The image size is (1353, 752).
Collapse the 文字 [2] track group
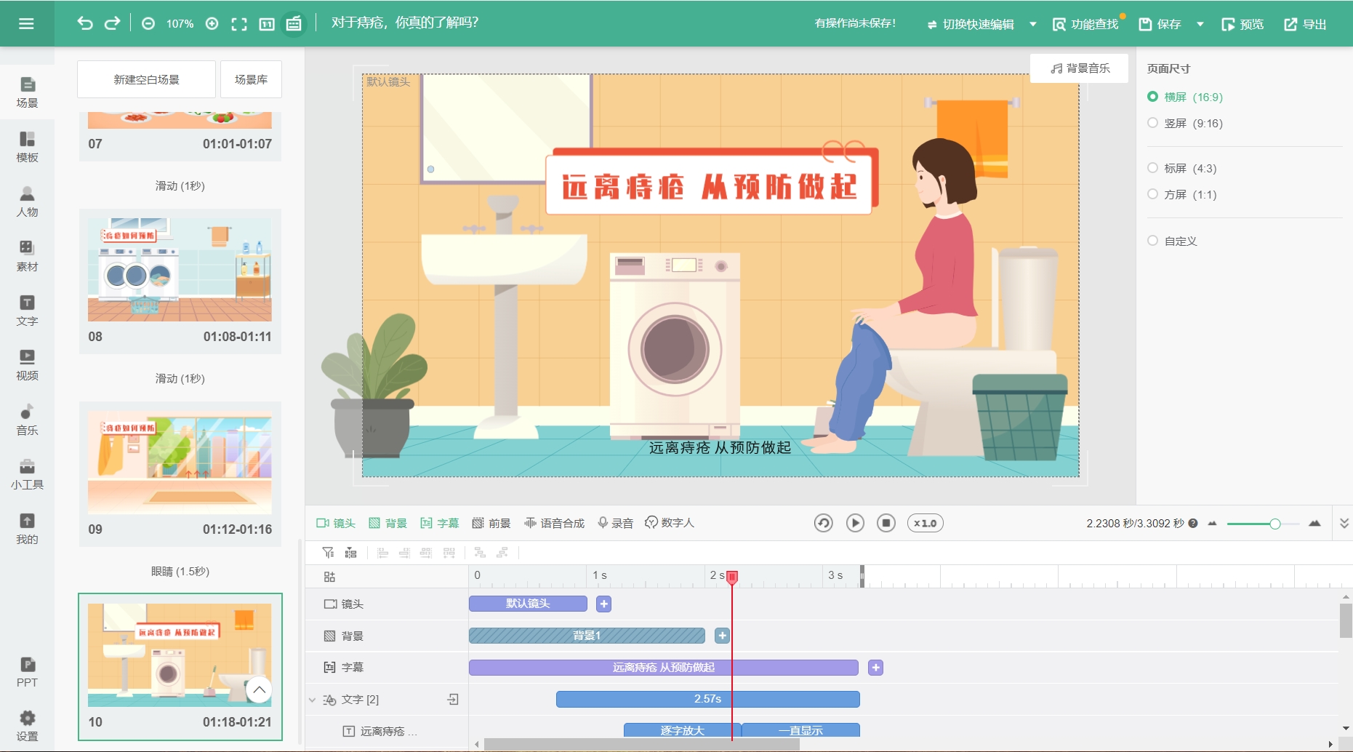coord(313,700)
